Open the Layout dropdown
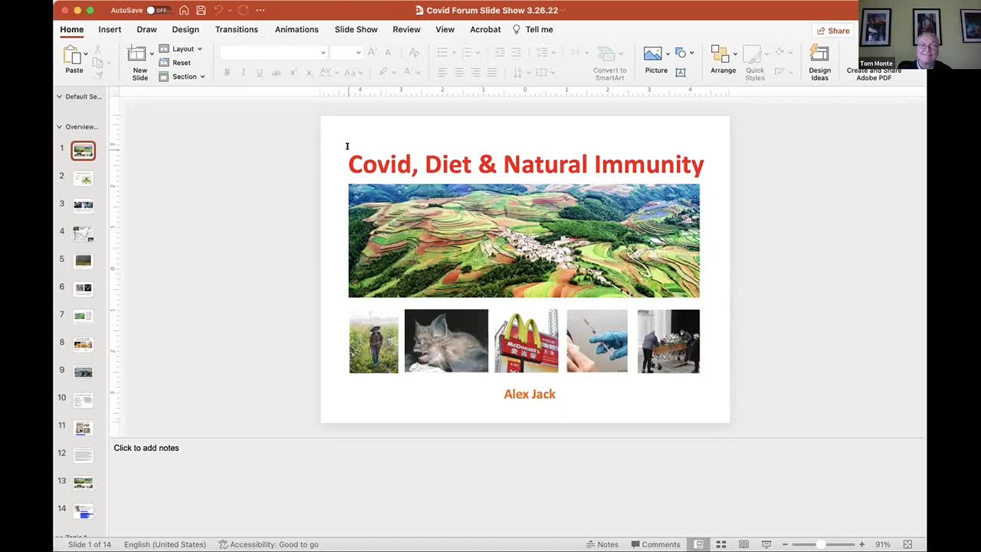 coord(181,49)
